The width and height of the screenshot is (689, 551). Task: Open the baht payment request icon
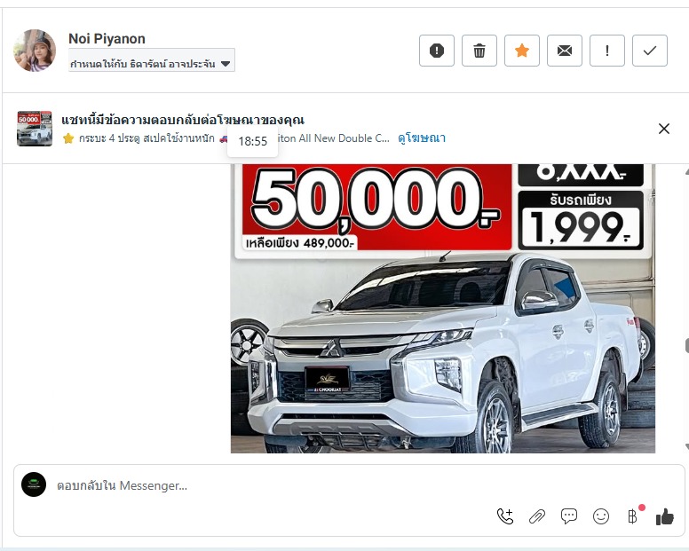pos(633,516)
